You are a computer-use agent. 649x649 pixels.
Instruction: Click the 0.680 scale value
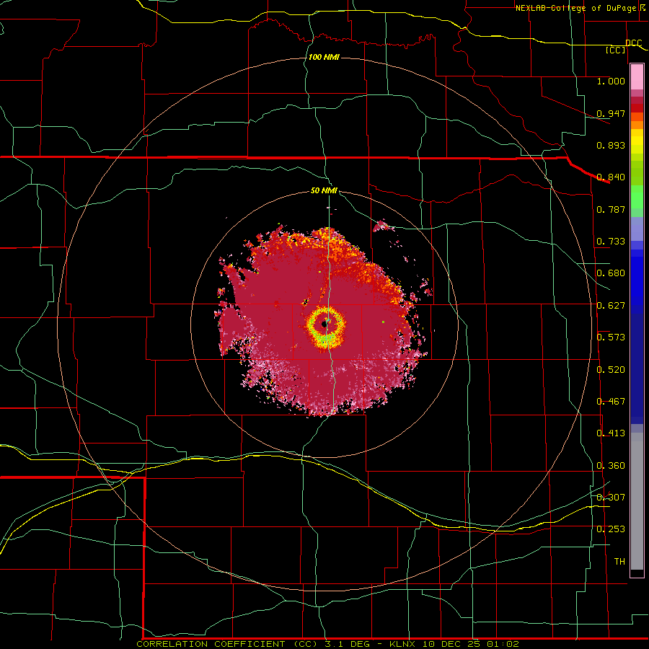611,273
